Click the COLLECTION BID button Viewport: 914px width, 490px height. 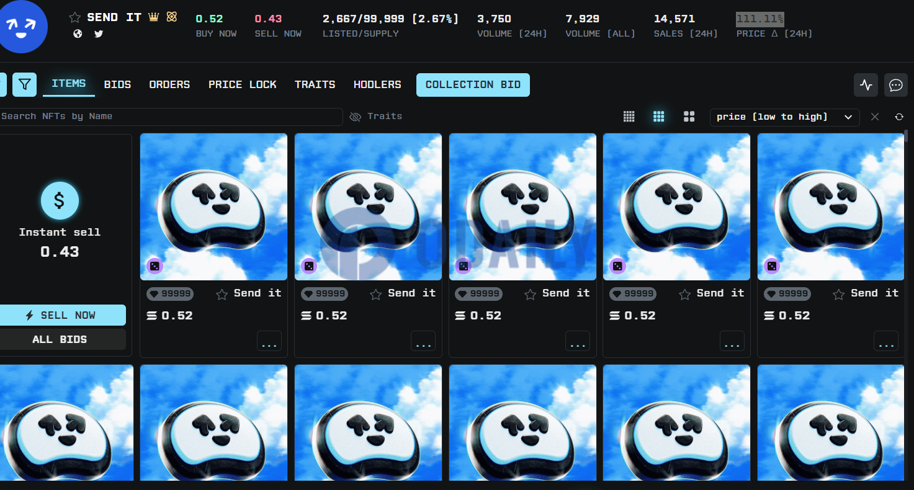[x=473, y=85]
